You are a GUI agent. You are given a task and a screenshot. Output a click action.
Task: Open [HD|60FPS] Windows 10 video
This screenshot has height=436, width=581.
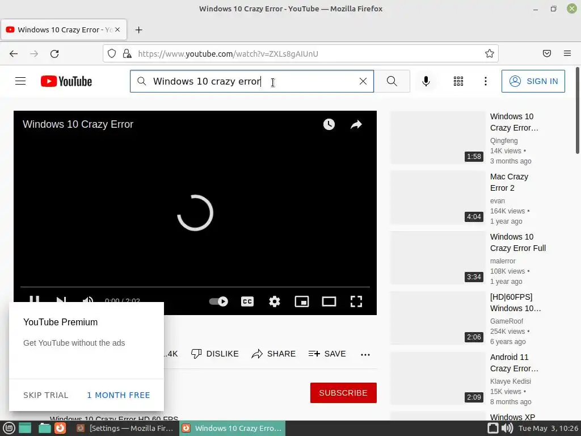pos(515,303)
